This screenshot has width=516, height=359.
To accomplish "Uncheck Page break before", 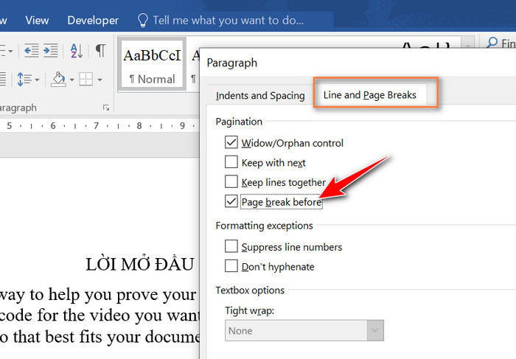I will (231, 201).
